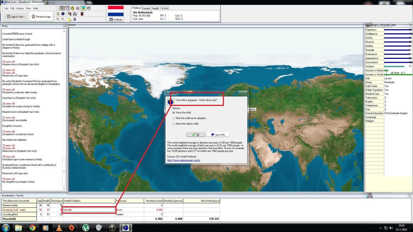413x232 pixels.
Task: Click the zoom in magnifier icon
Action: click(58, 19)
